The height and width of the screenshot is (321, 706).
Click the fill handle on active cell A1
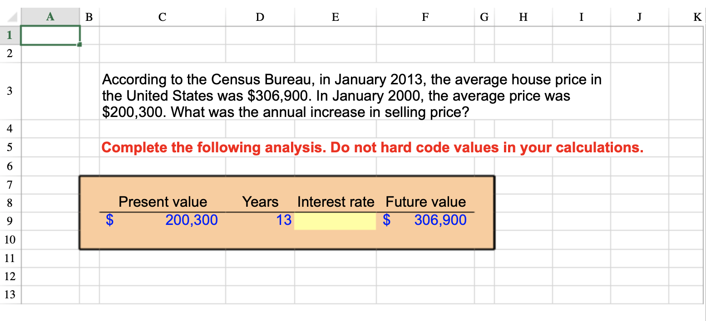point(80,44)
